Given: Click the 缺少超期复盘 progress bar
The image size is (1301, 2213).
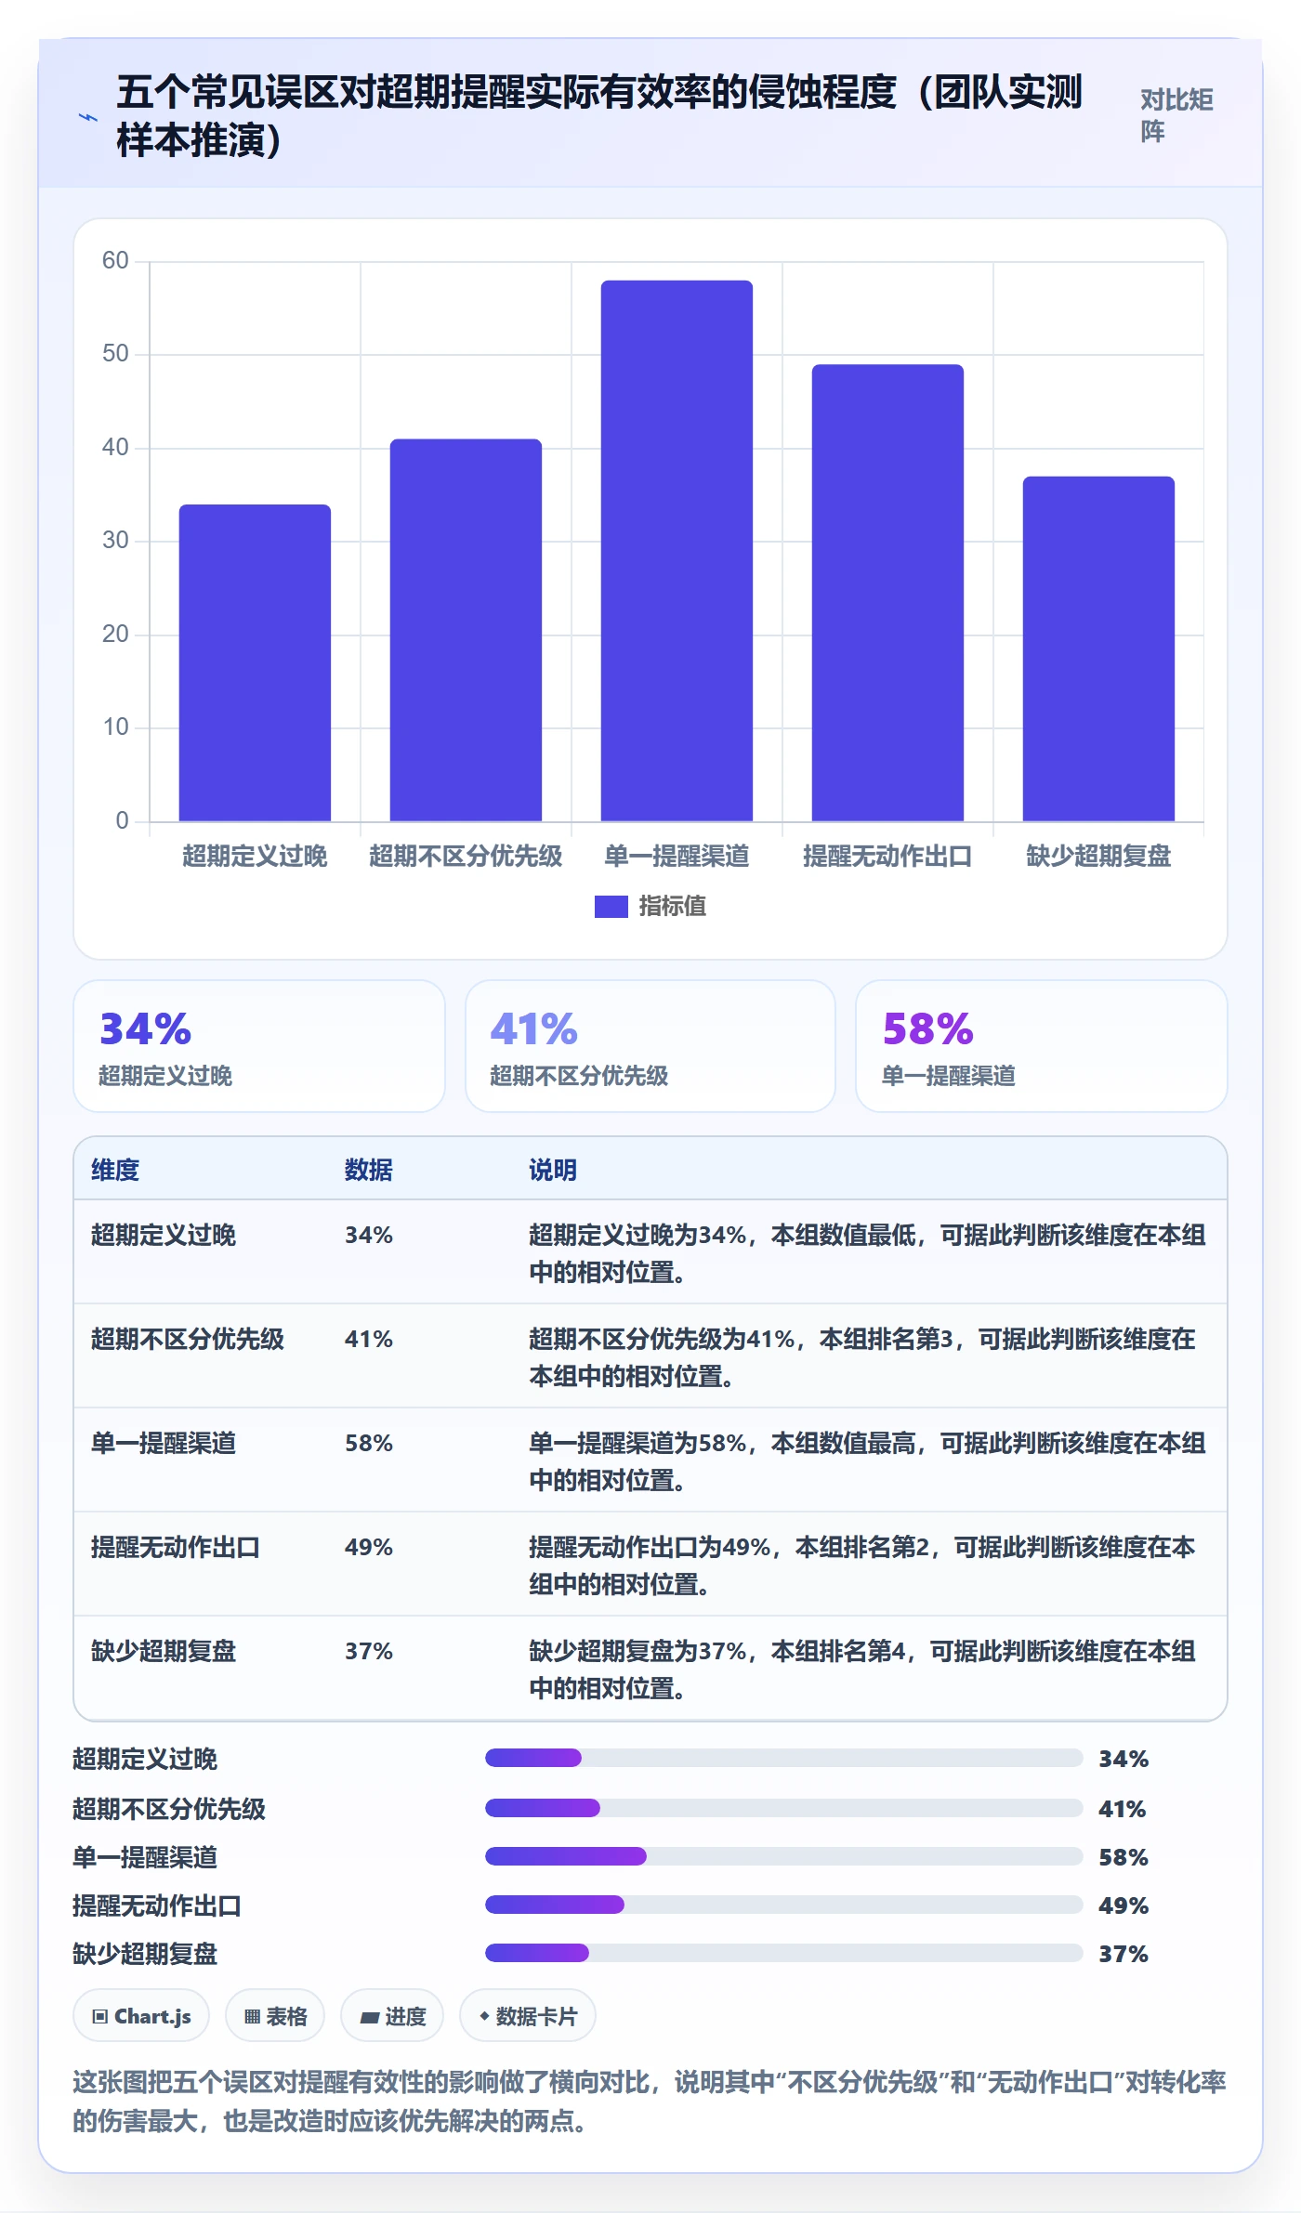Looking at the screenshot, I should 784,1953.
